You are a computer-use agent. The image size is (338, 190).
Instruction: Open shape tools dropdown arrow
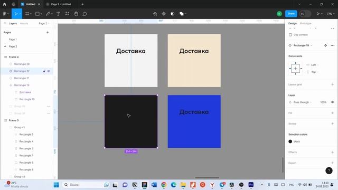click(x=41, y=14)
